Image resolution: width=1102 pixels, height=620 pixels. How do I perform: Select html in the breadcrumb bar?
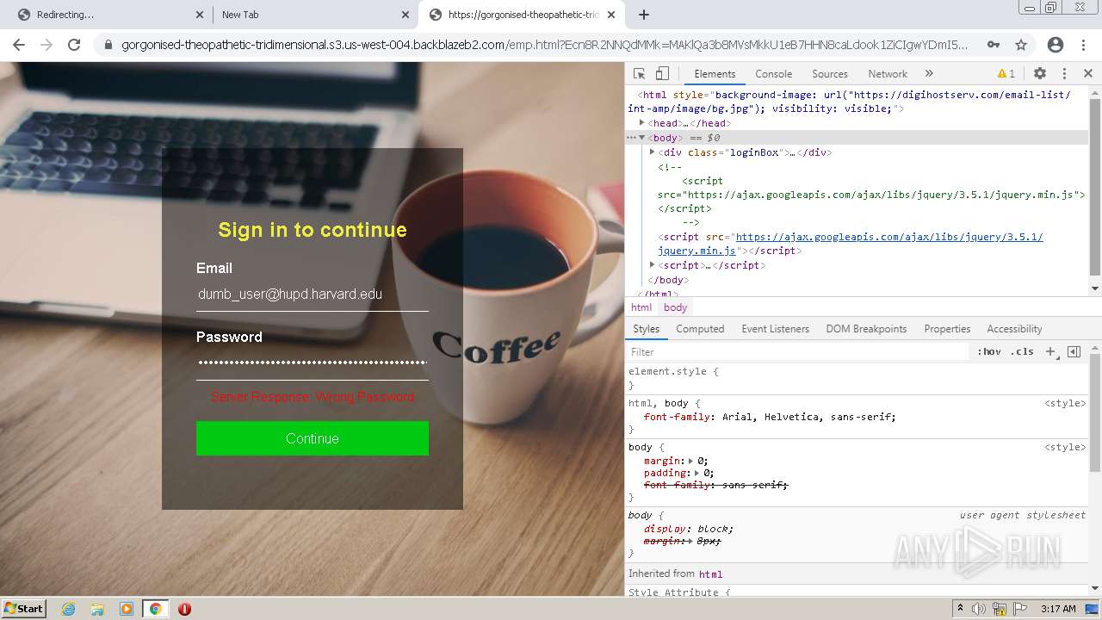pyautogui.click(x=641, y=307)
